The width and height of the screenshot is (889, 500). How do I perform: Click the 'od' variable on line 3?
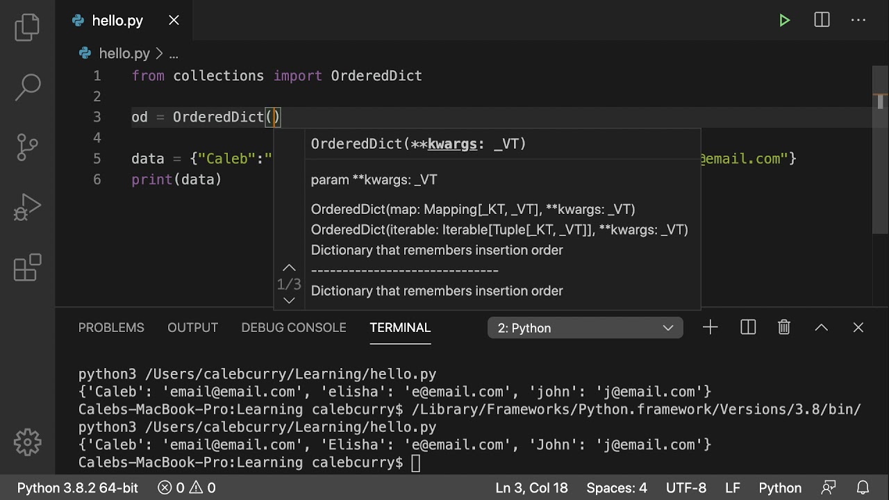click(x=140, y=117)
